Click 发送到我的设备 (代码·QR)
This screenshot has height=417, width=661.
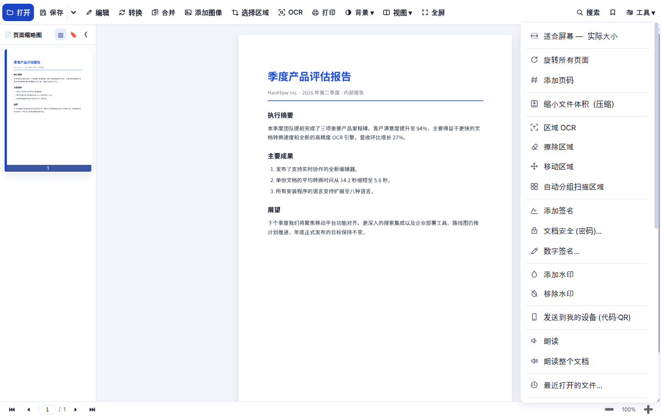588,317
